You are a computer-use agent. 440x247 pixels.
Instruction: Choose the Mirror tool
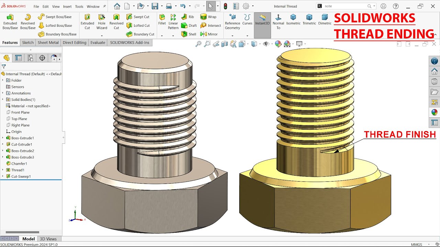click(x=209, y=34)
